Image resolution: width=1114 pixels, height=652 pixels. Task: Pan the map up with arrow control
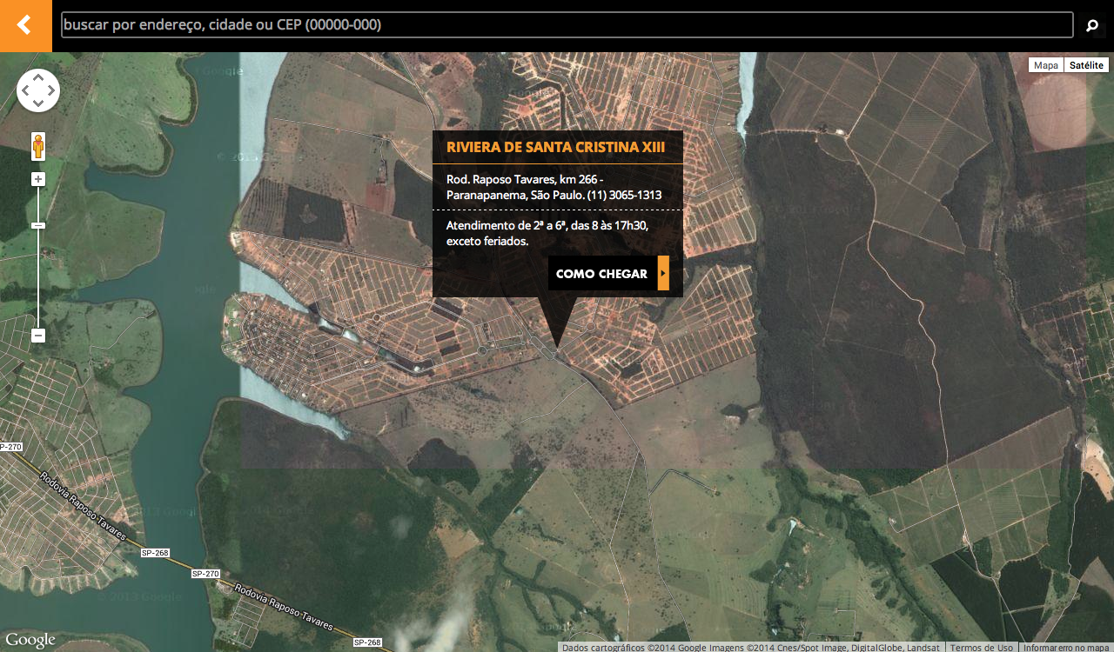point(38,78)
